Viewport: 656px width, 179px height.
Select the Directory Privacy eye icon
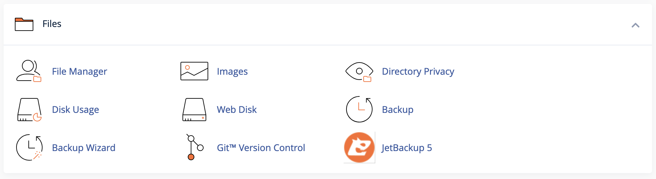tap(359, 72)
